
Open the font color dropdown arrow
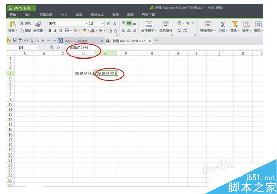click(x=97, y=31)
